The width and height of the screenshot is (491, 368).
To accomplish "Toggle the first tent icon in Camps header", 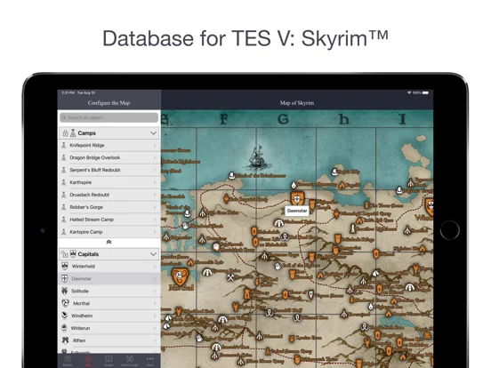I will [65, 133].
